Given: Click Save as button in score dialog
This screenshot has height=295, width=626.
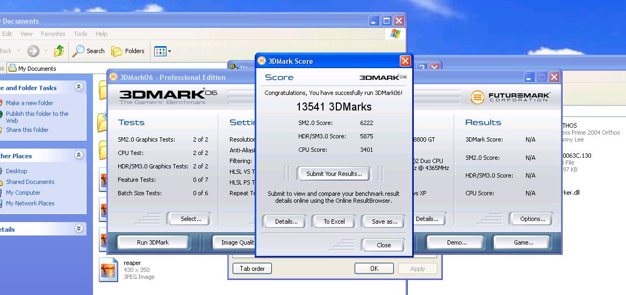Looking at the screenshot, I should point(384,222).
